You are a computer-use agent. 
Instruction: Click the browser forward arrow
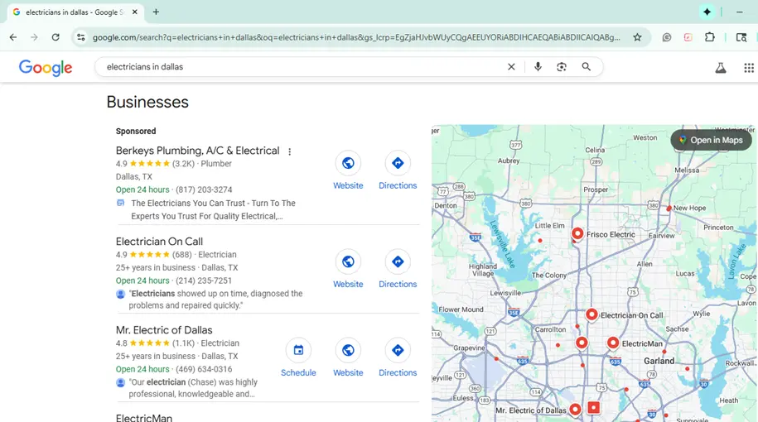[34, 37]
